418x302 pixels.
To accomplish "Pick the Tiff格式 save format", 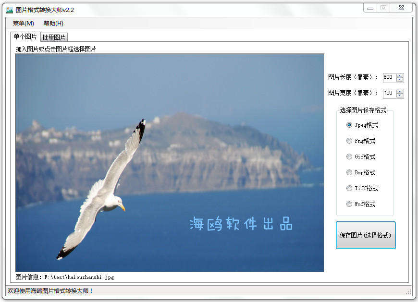I will 349,188.
